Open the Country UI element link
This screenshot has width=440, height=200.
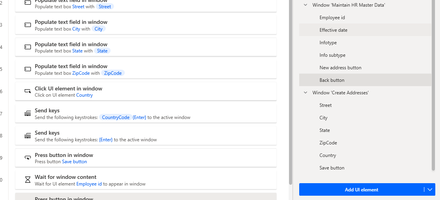click(84, 95)
